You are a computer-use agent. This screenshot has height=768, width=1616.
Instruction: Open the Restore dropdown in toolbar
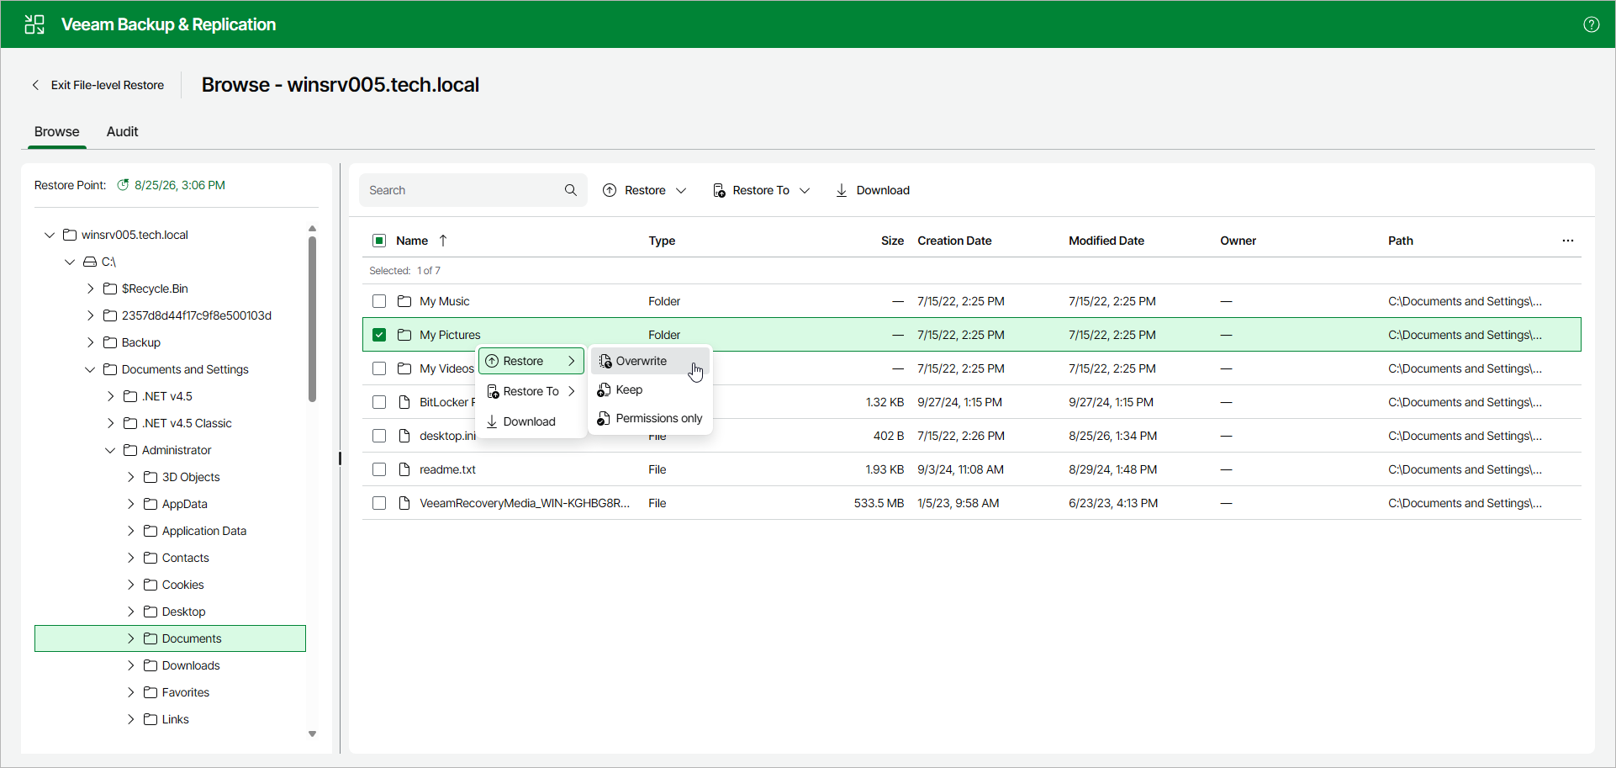point(645,190)
